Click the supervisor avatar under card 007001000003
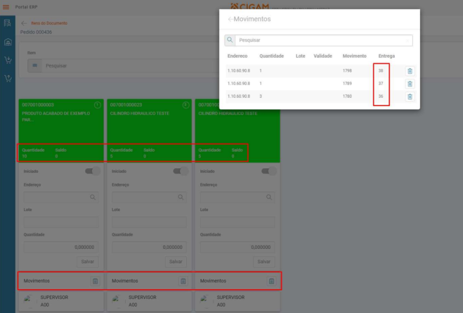 click(30, 301)
